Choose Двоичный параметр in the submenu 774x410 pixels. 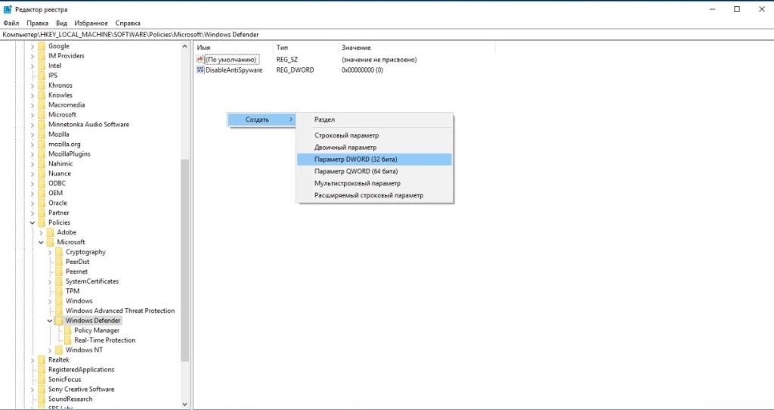tap(374, 148)
